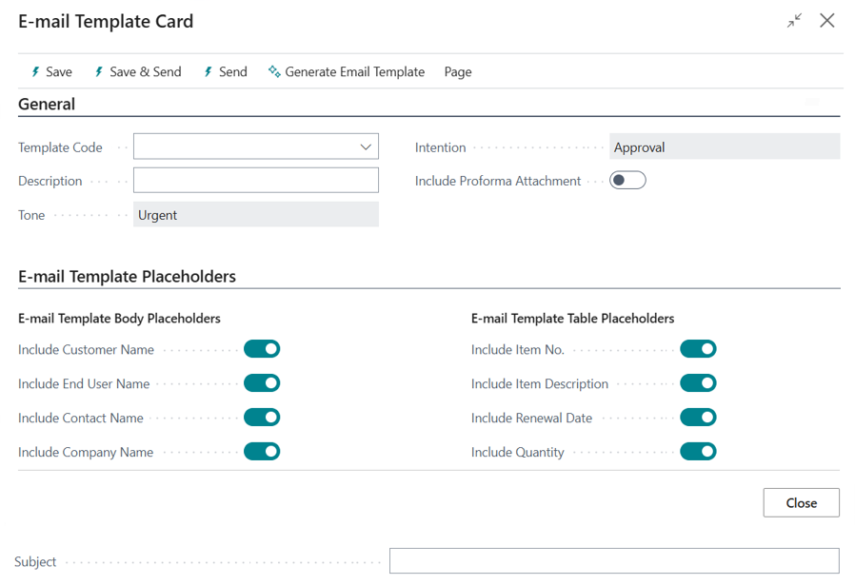
Task: Click the collapse window arrows icon top right
Action: point(794,20)
